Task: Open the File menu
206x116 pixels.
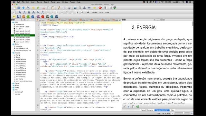Action: coord(23,2)
